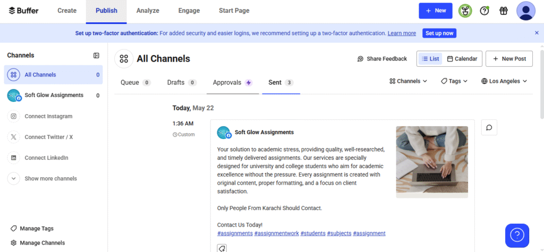Screen dimensions: 544x252
Task: Click the #assignments hashtag
Action: (235, 233)
